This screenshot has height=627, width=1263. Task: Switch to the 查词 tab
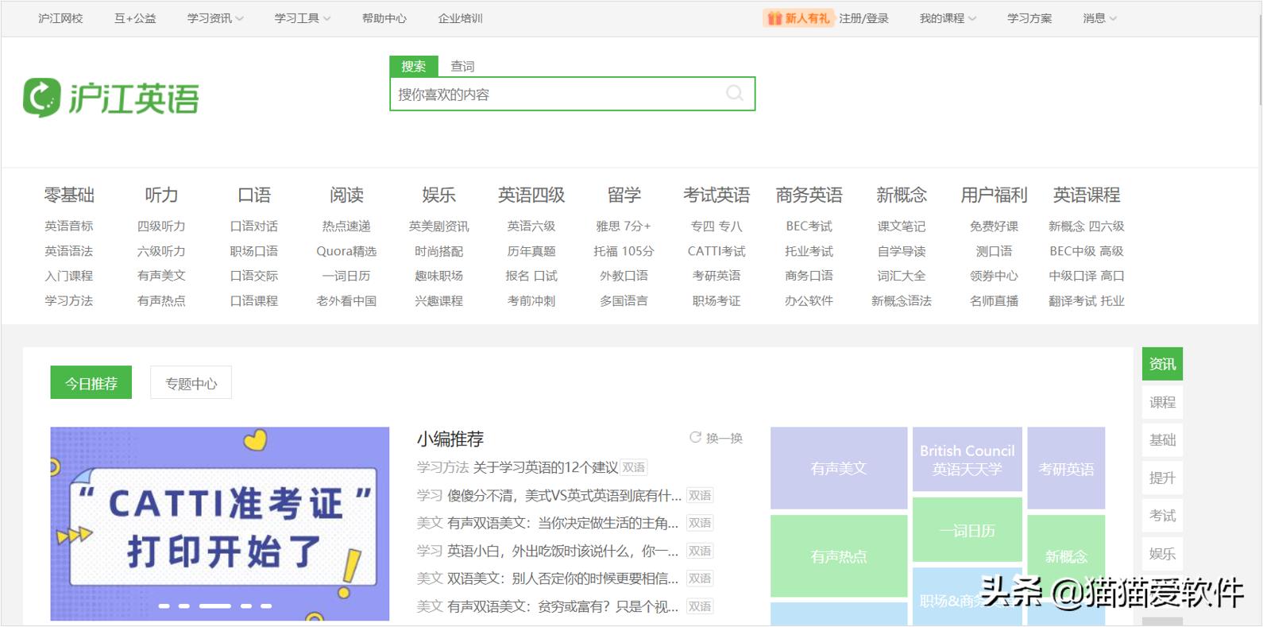(462, 66)
